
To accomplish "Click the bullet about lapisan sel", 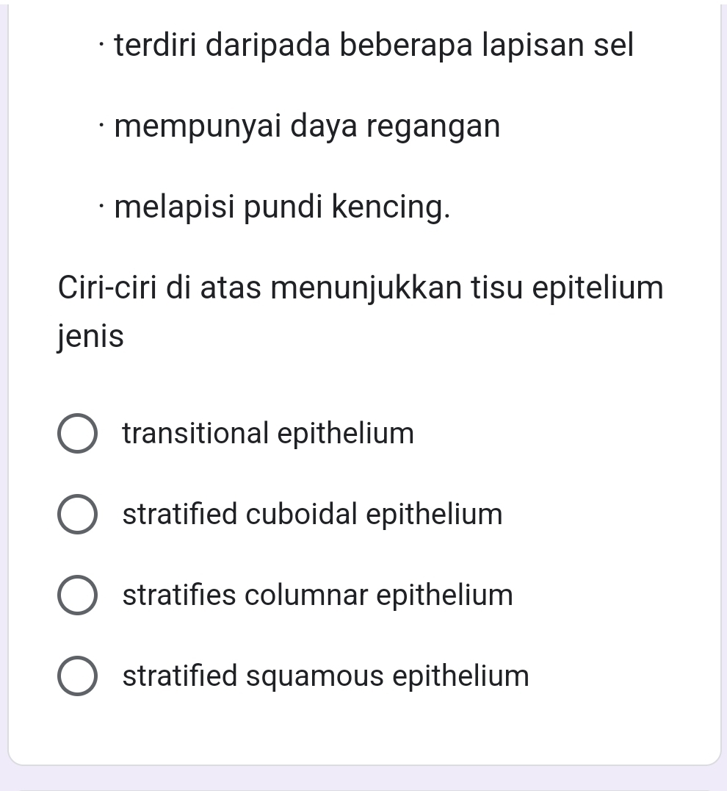I will click(372, 46).
